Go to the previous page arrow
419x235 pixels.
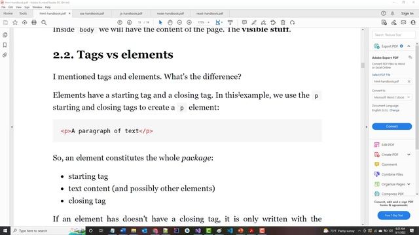(120, 23)
